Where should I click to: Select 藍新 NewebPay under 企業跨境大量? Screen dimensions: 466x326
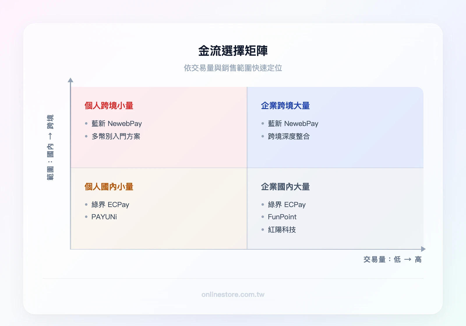click(x=293, y=124)
